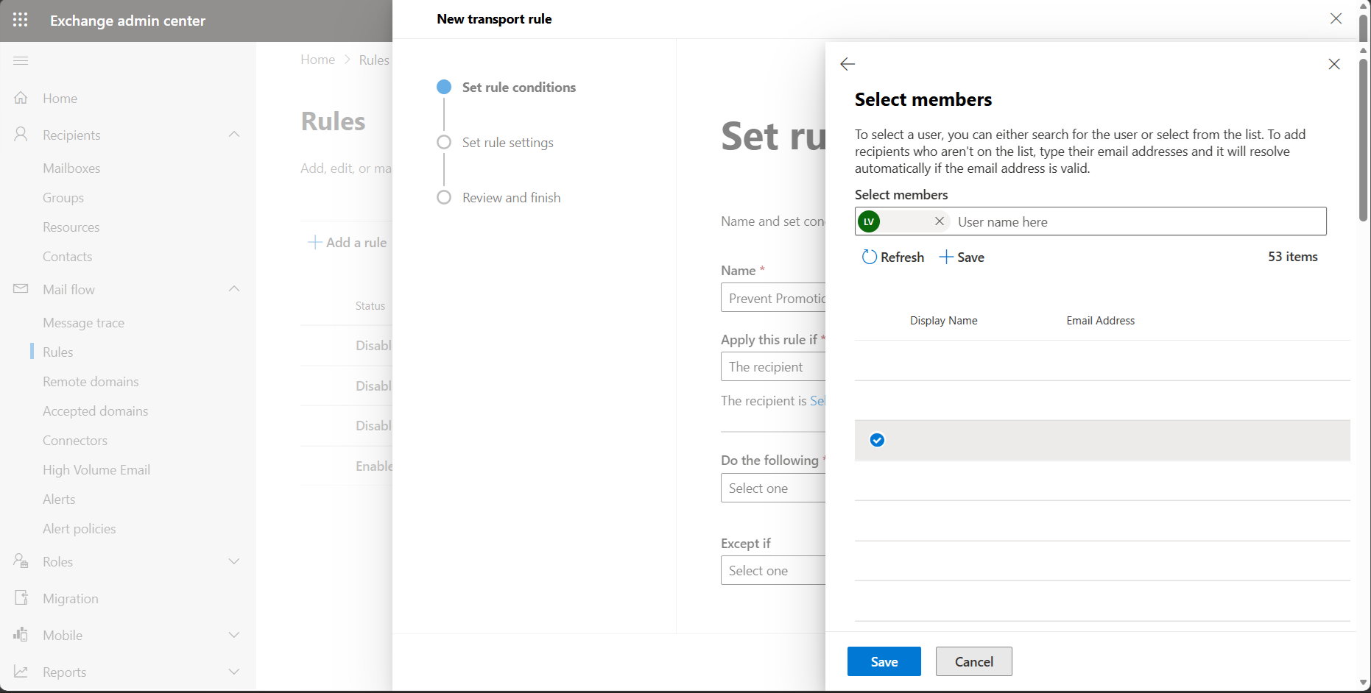Screen dimensions: 1371x693
Task: Click the Recipients person icon
Action: pos(21,134)
